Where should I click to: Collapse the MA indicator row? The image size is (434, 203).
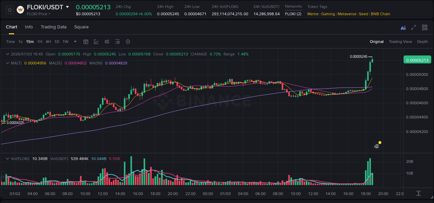(x=7, y=63)
